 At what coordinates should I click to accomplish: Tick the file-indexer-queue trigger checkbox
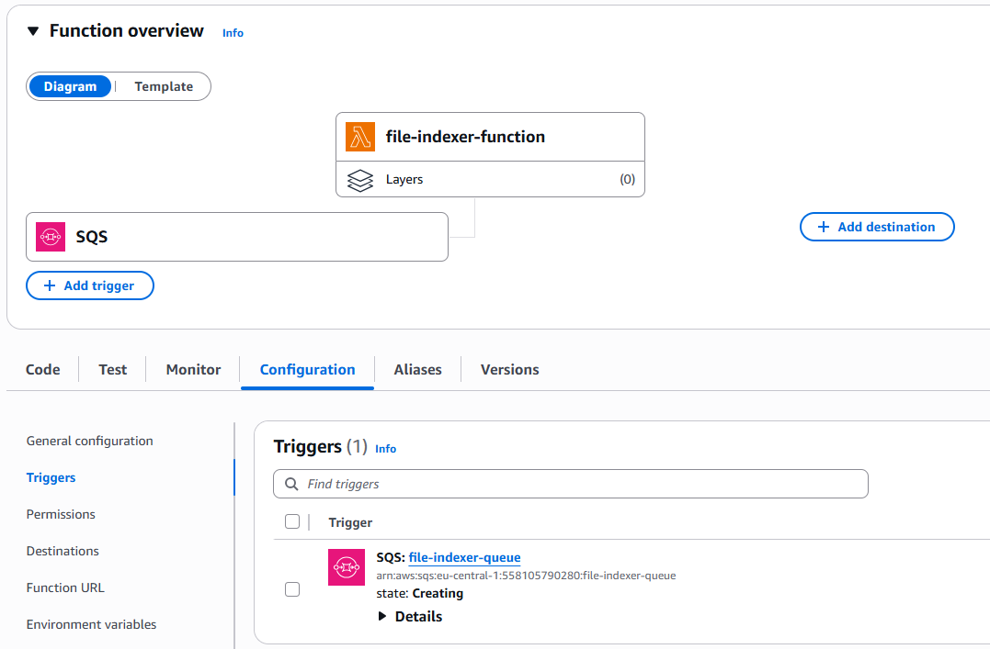(x=292, y=589)
